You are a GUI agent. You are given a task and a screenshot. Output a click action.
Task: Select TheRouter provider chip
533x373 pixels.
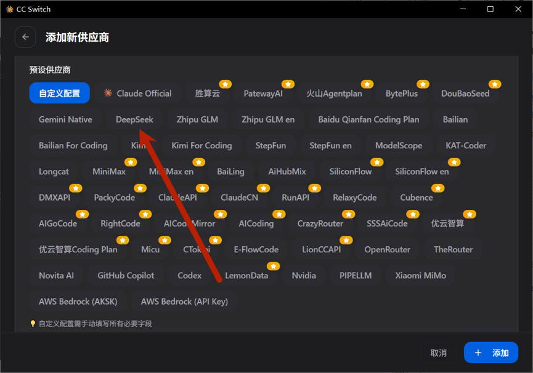coord(453,249)
